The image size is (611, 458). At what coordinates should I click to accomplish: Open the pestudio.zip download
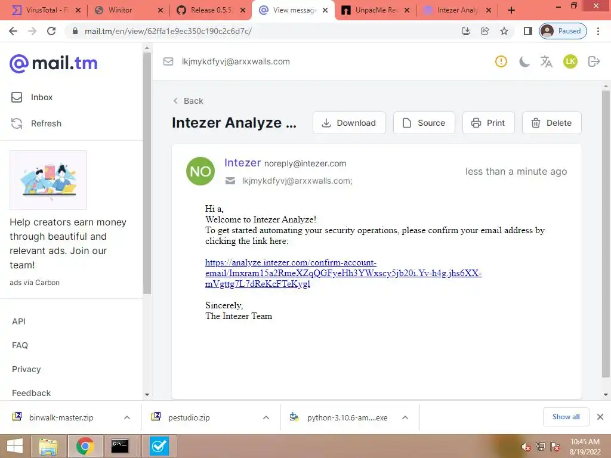(189, 417)
